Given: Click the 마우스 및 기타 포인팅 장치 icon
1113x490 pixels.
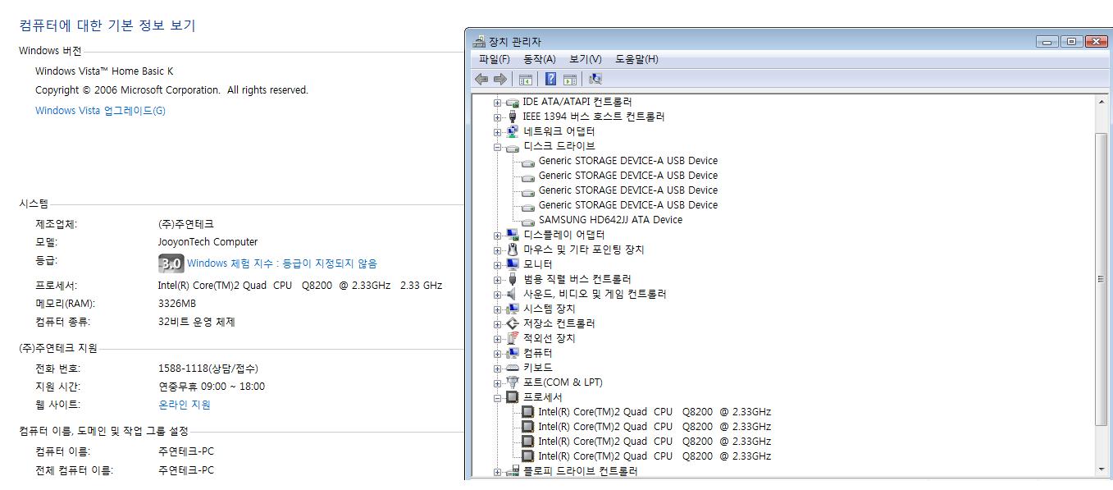Looking at the screenshot, I should click(x=513, y=250).
